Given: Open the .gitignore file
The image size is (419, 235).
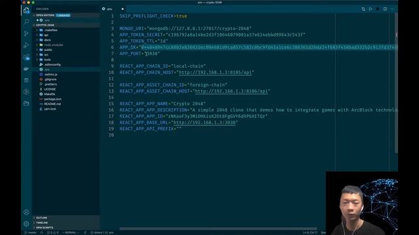Looking at the screenshot, I should 50,80.
